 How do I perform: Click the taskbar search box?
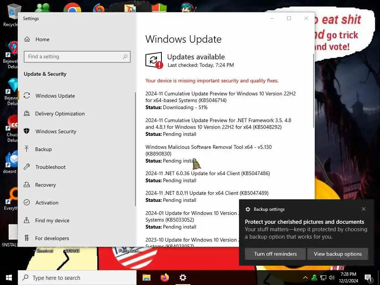[77, 278]
